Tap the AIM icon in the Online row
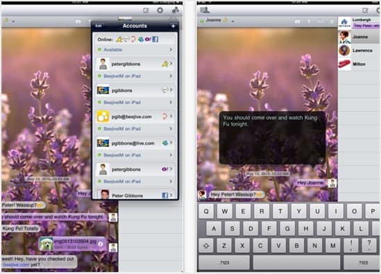Screen dimensions: 381x274 pos(119,39)
